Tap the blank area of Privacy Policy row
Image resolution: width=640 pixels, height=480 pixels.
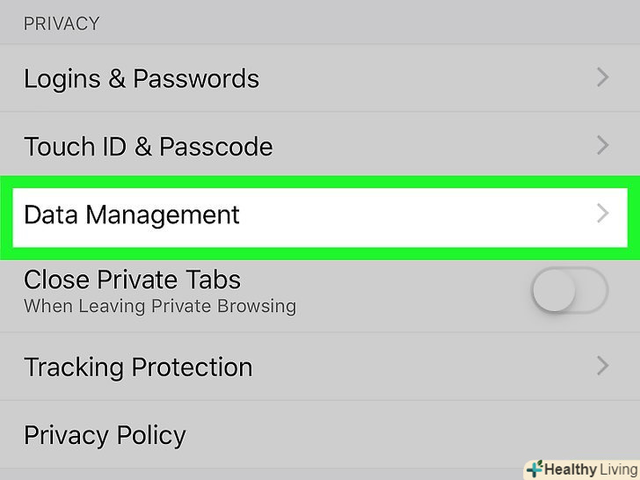396,435
